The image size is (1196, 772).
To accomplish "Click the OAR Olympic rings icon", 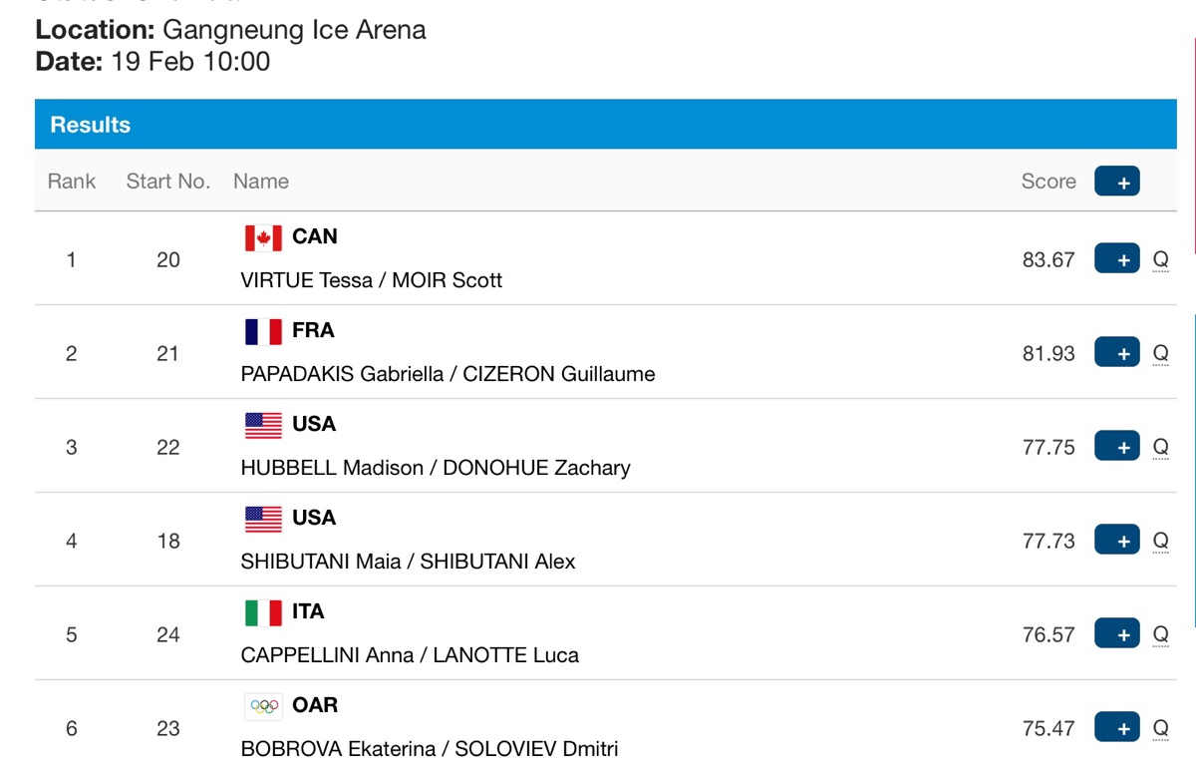I will pos(263,706).
